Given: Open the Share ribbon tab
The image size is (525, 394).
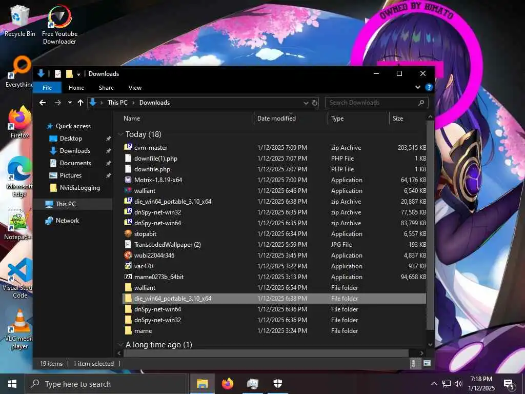Looking at the screenshot, I should (x=106, y=88).
